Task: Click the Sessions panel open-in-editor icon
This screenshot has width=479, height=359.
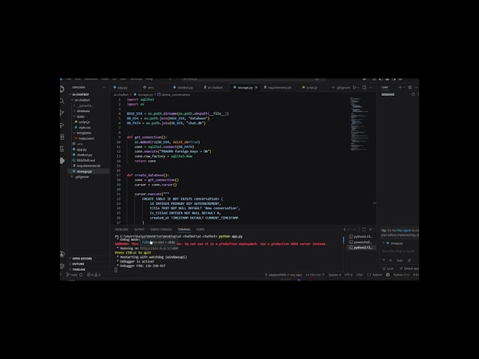Action: (x=413, y=94)
